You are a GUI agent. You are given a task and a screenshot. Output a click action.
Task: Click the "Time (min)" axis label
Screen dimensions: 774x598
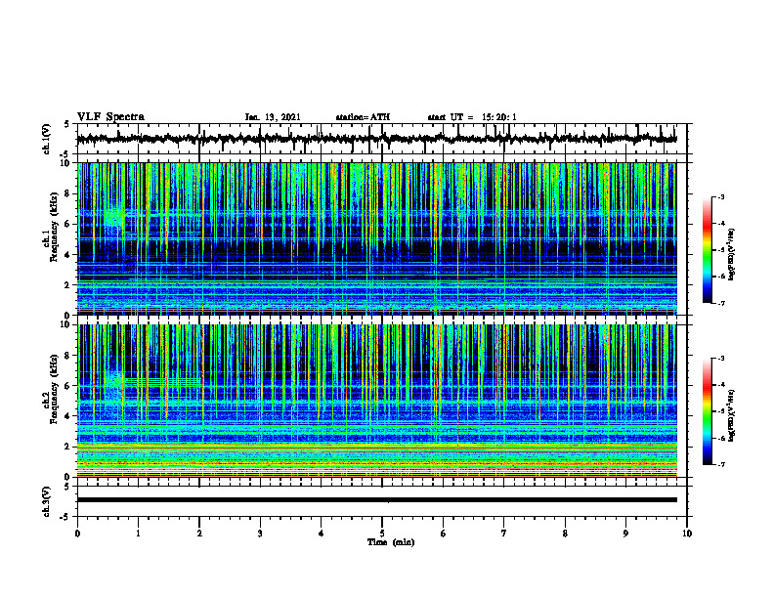pos(391,542)
